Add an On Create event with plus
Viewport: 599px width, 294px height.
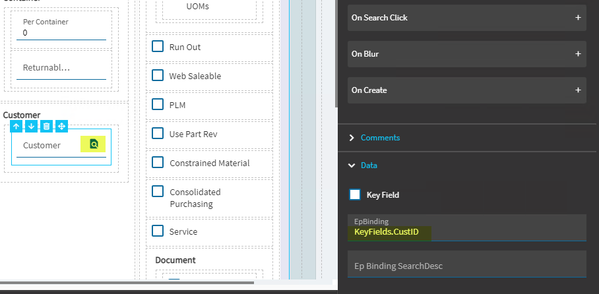pyautogui.click(x=578, y=90)
